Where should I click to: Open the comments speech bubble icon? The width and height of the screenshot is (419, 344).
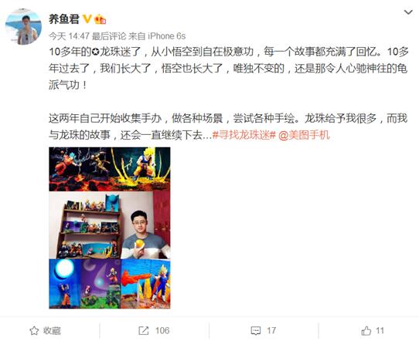point(256,331)
